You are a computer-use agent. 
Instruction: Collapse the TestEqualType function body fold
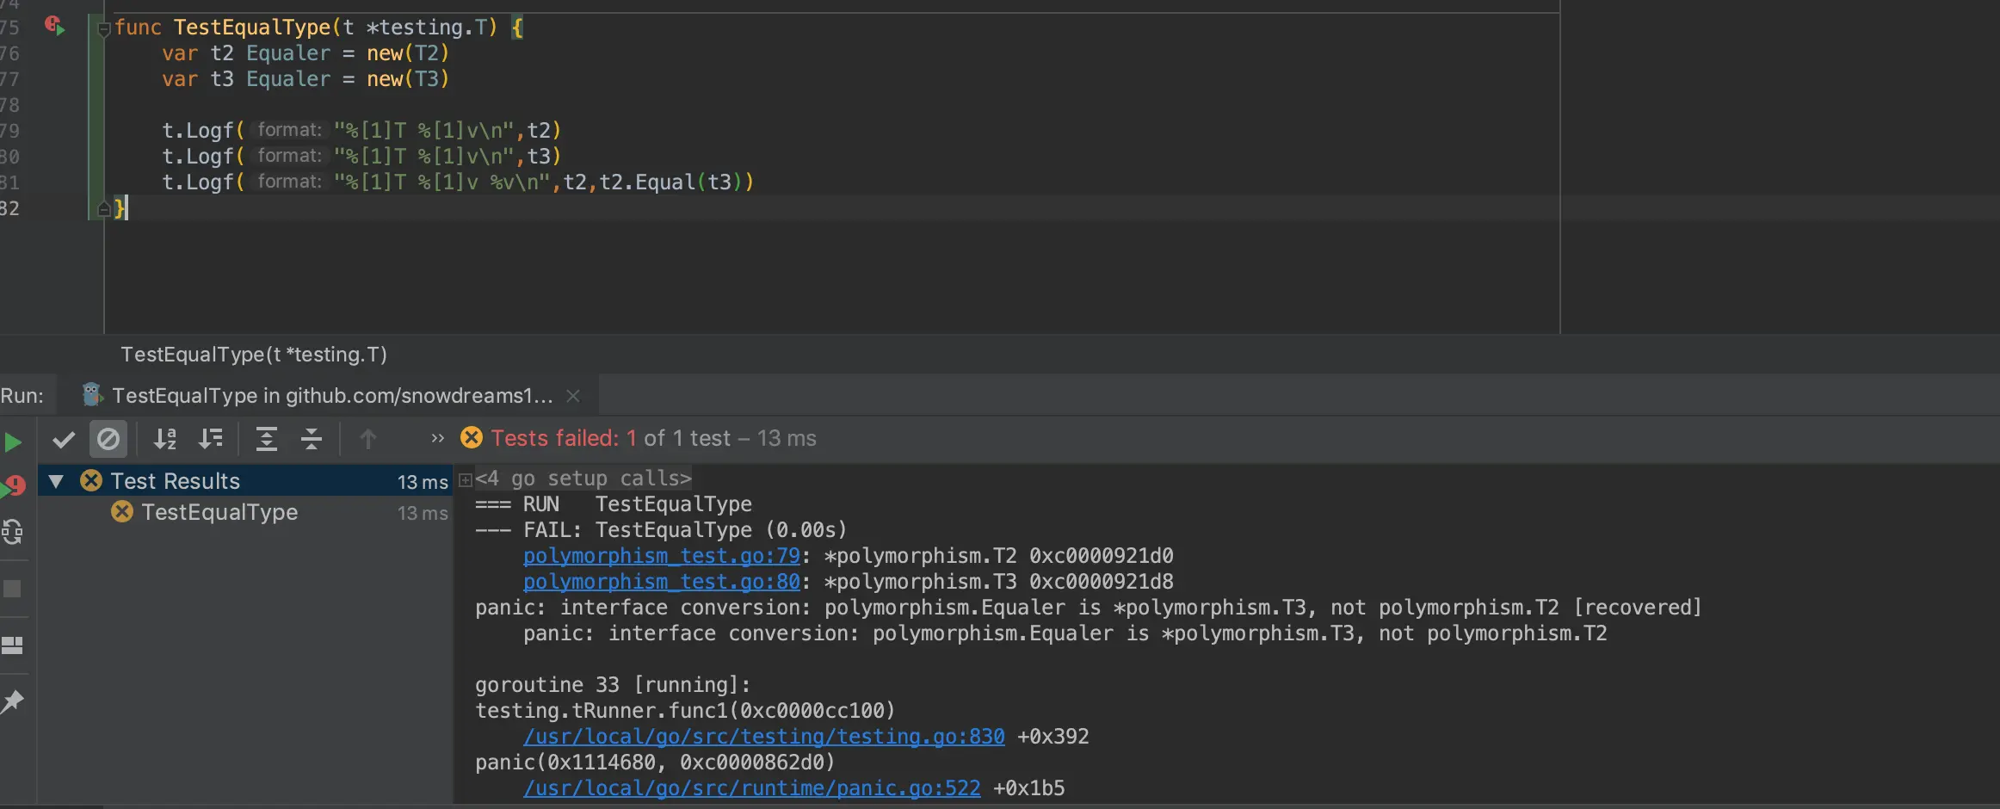coord(103,27)
